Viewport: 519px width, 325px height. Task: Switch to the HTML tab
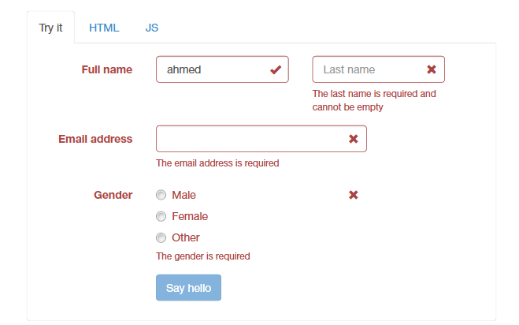pyautogui.click(x=104, y=28)
